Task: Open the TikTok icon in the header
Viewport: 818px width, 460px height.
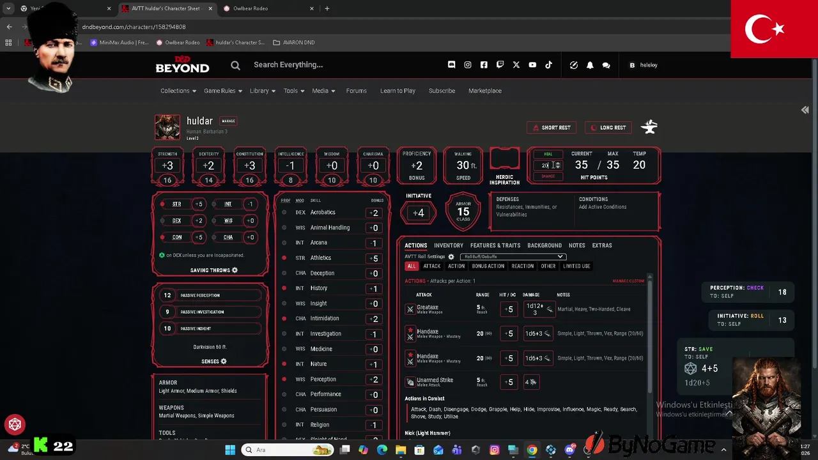Action: pyautogui.click(x=548, y=65)
